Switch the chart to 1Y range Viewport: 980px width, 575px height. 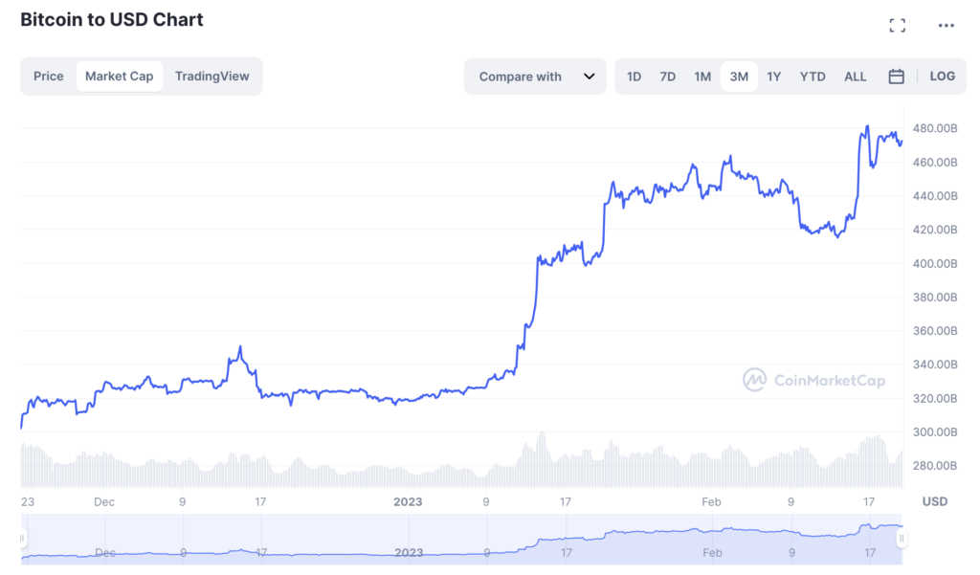[x=773, y=77]
